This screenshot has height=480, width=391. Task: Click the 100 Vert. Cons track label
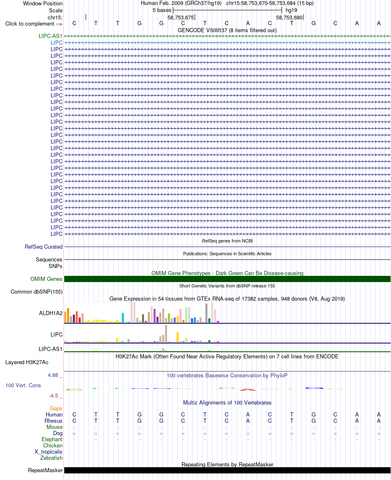click(x=23, y=386)
